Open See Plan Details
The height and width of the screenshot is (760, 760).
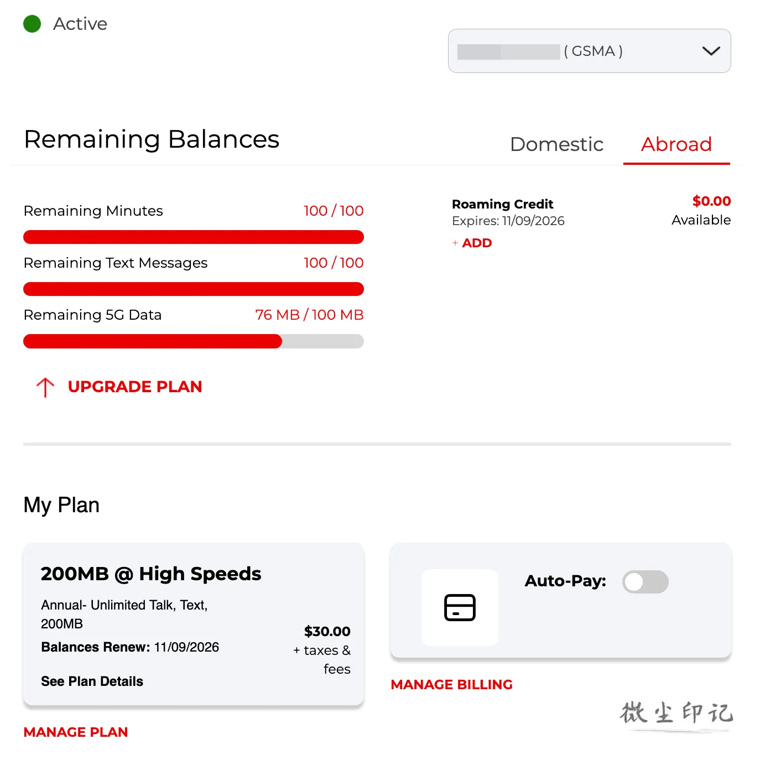tap(92, 681)
